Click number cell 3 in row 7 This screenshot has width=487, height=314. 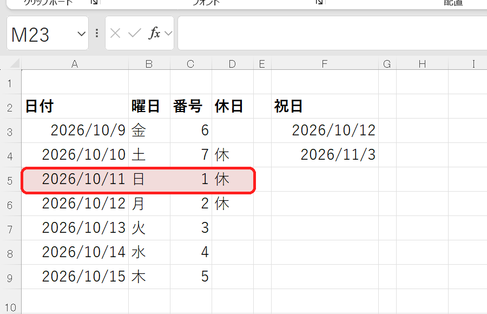191,228
